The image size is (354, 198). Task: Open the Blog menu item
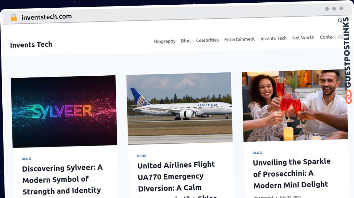click(186, 41)
